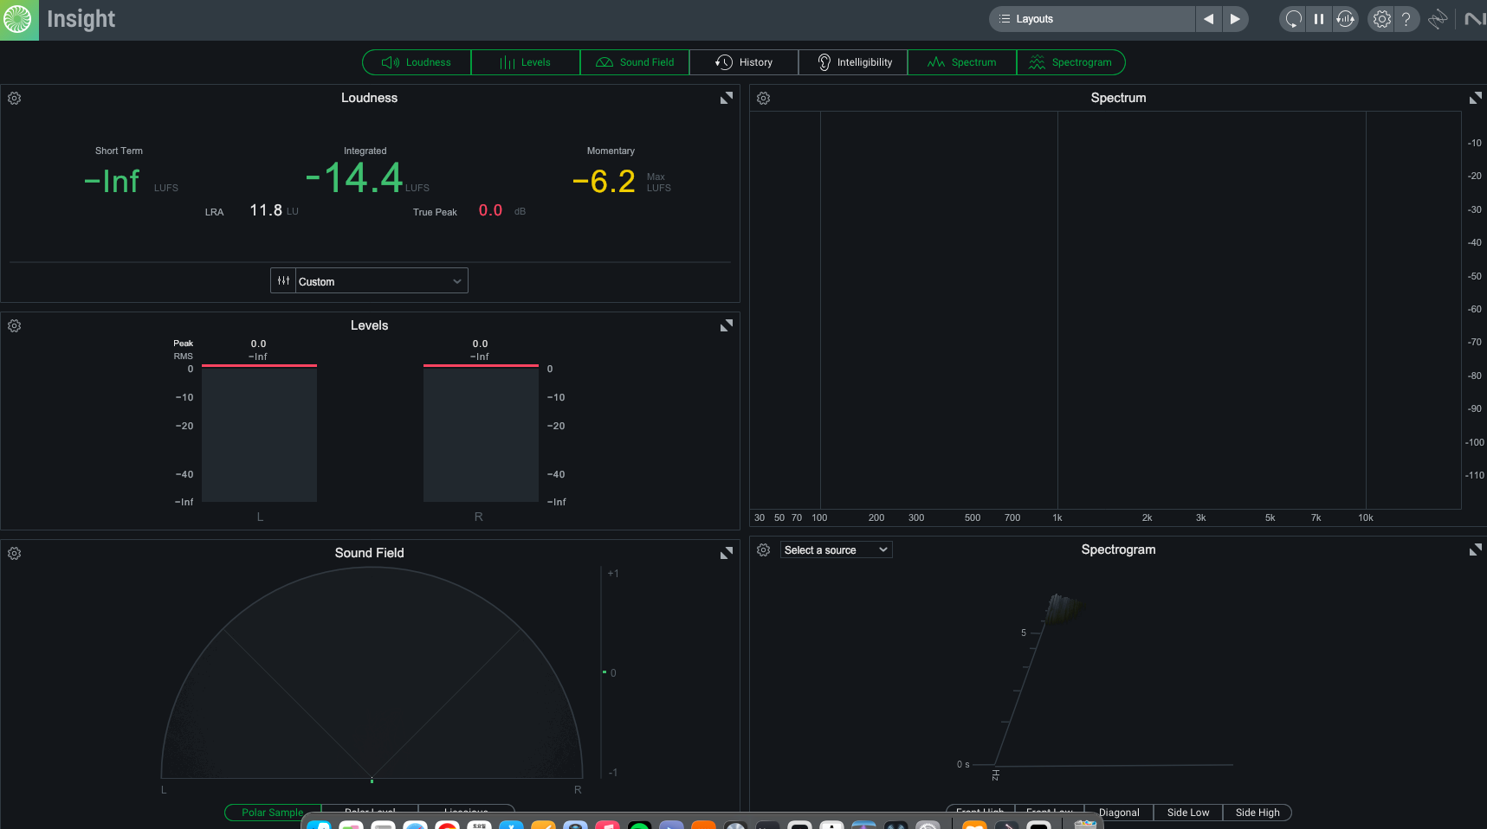Image resolution: width=1487 pixels, height=829 pixels.
Task: Expand the Levels panel to full view
Action: pos(727,325)
